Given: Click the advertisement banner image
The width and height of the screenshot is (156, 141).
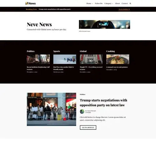Looking at the screenshot, I should click(x=105, y=24).
